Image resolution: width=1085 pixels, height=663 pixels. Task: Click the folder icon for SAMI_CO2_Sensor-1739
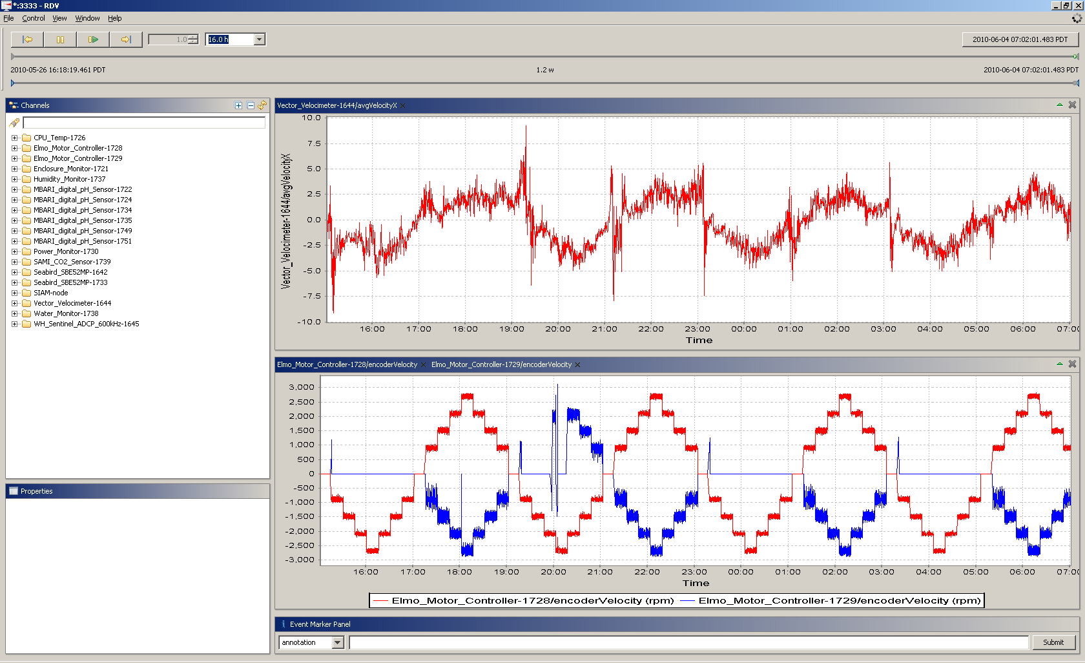(26, 262)
